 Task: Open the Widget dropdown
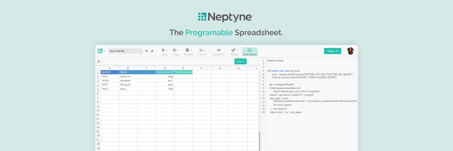234,50
